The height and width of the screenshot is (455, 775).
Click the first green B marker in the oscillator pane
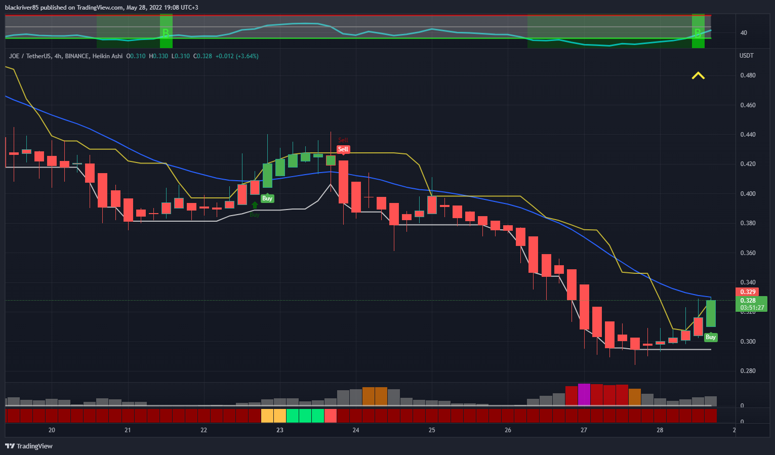(166, 34)
